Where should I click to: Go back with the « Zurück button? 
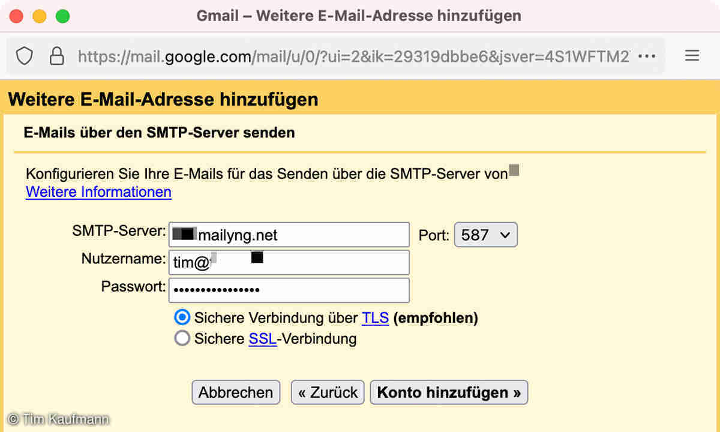328,392
